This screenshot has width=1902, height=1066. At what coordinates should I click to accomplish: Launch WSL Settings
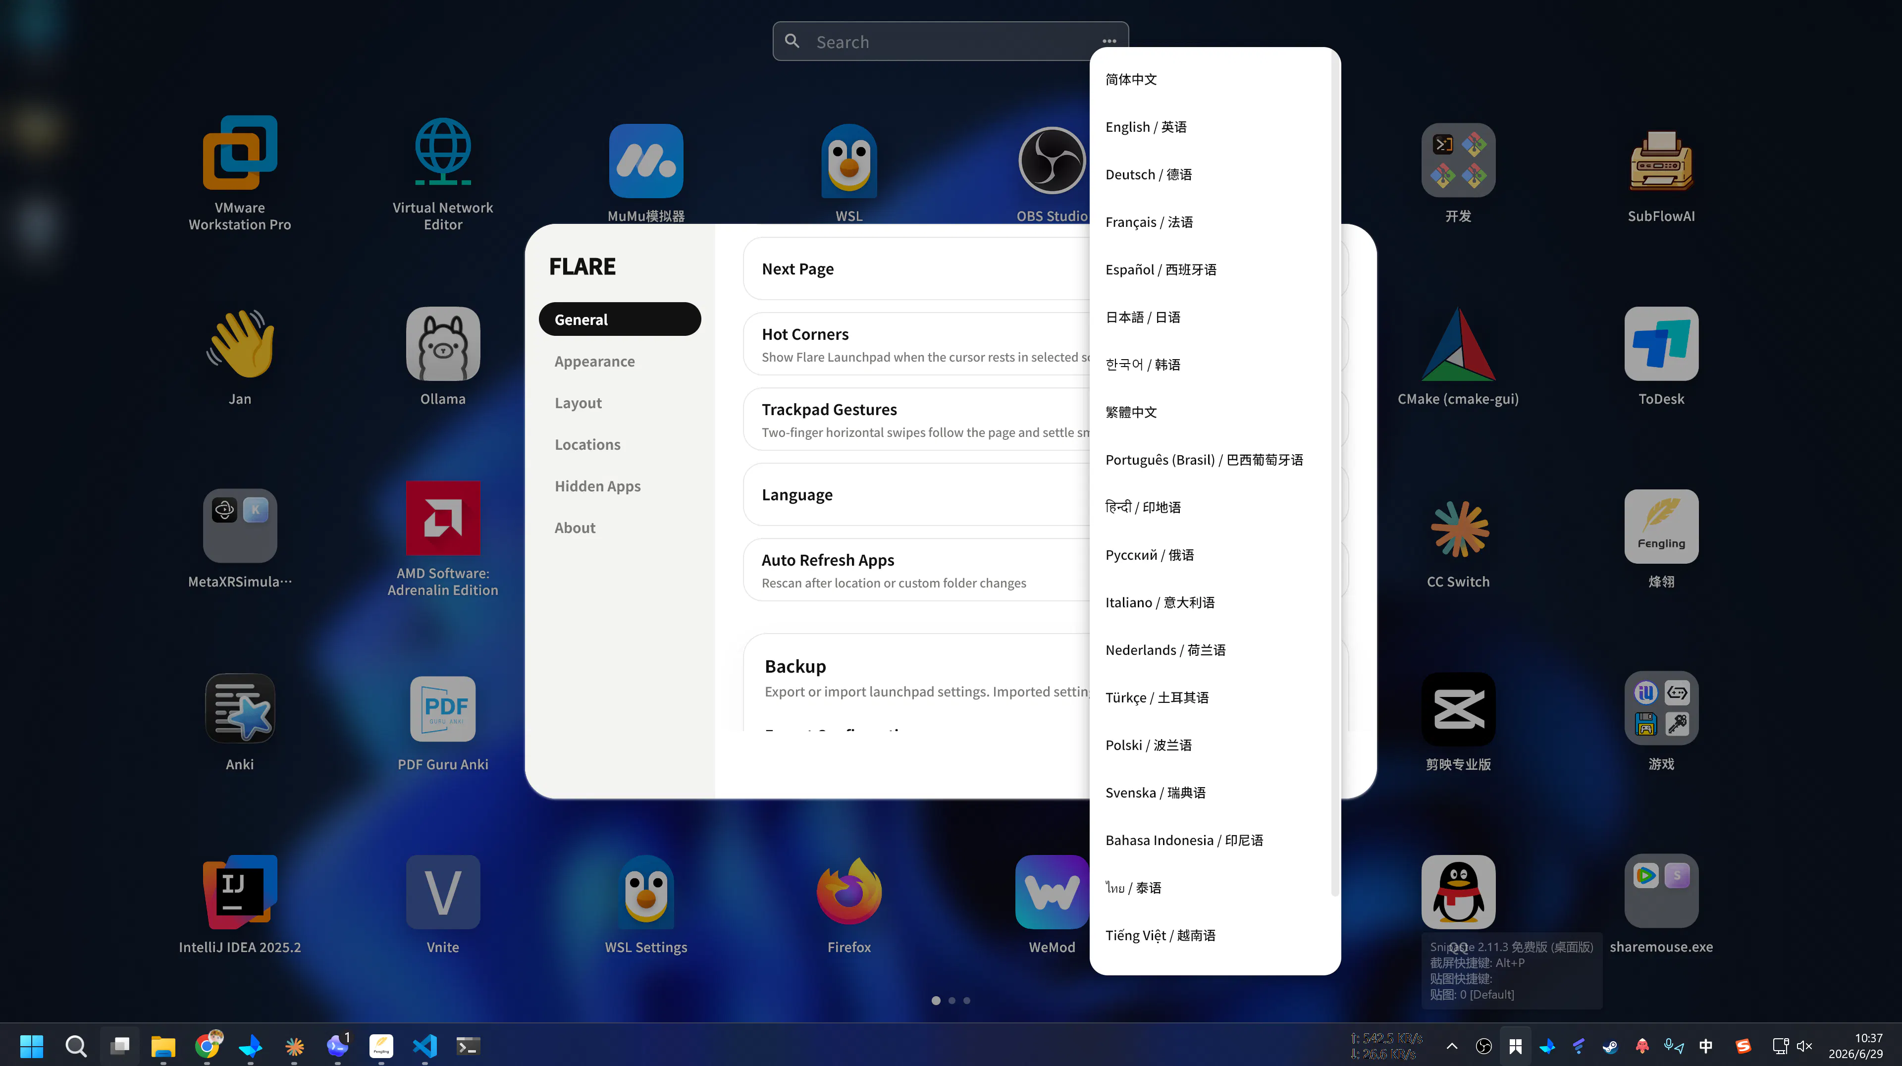(646, 892)
